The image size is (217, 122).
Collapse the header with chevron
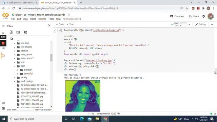(x=212, y=24)
